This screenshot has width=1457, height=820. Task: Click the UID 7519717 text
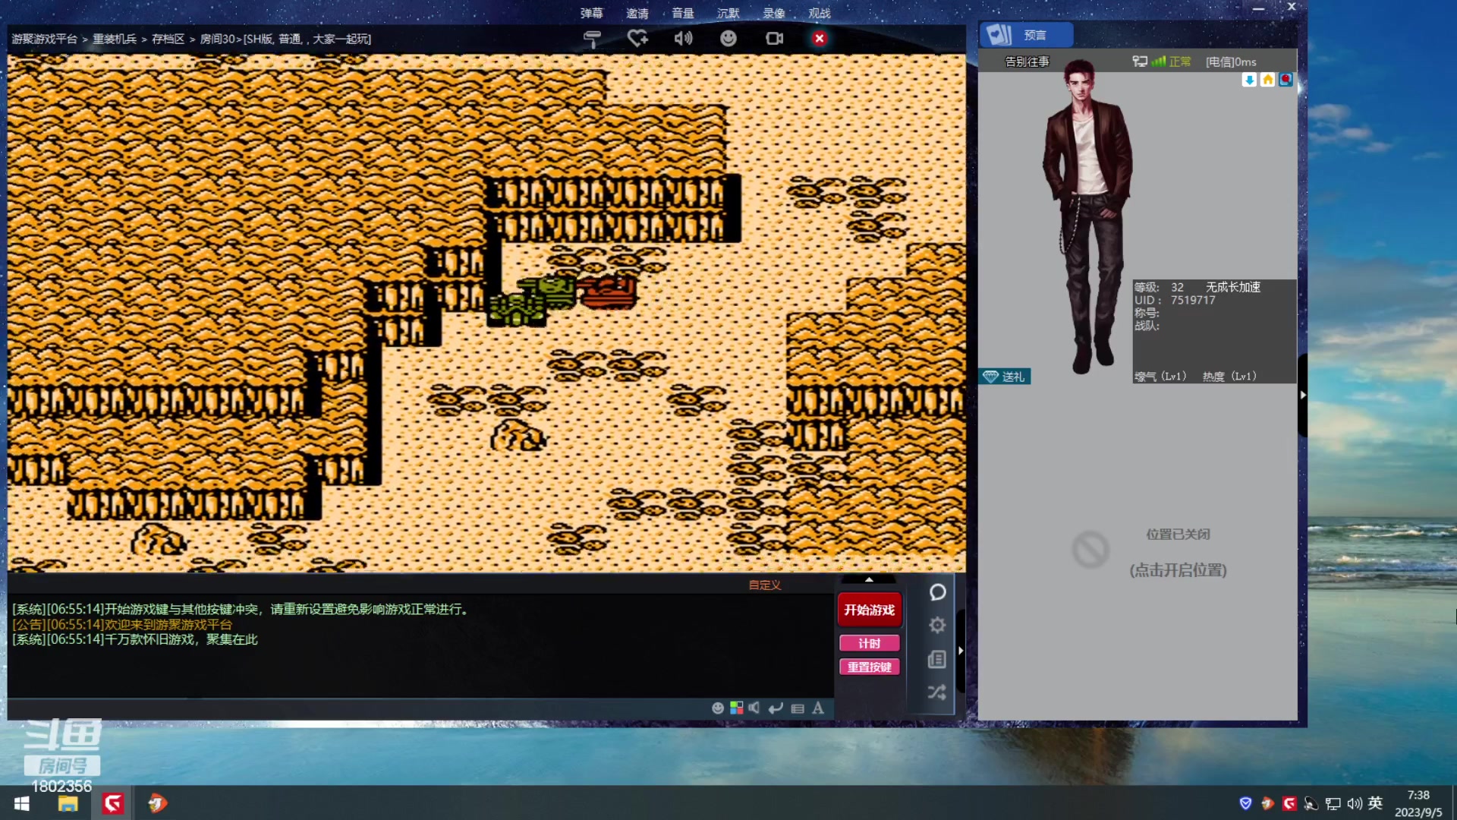(x=1175, y=300)
